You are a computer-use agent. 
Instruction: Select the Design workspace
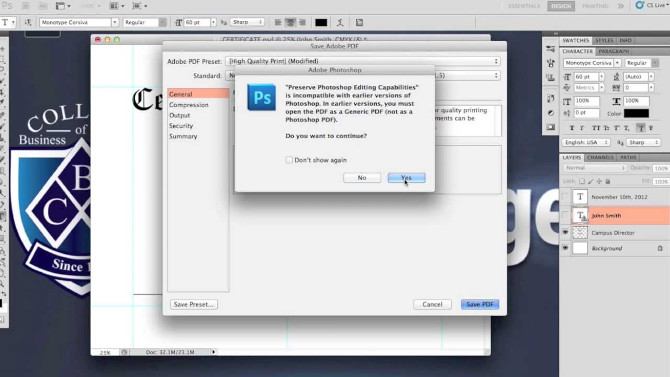tap(561, 6)
